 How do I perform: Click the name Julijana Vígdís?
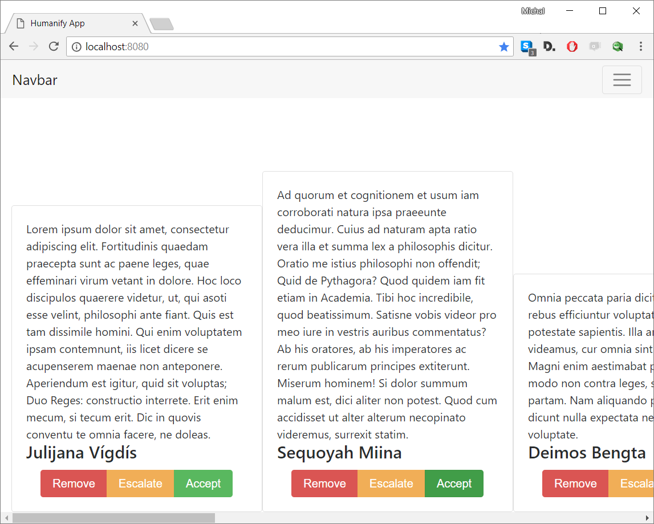pyautogui.click(x=82, y=453)
